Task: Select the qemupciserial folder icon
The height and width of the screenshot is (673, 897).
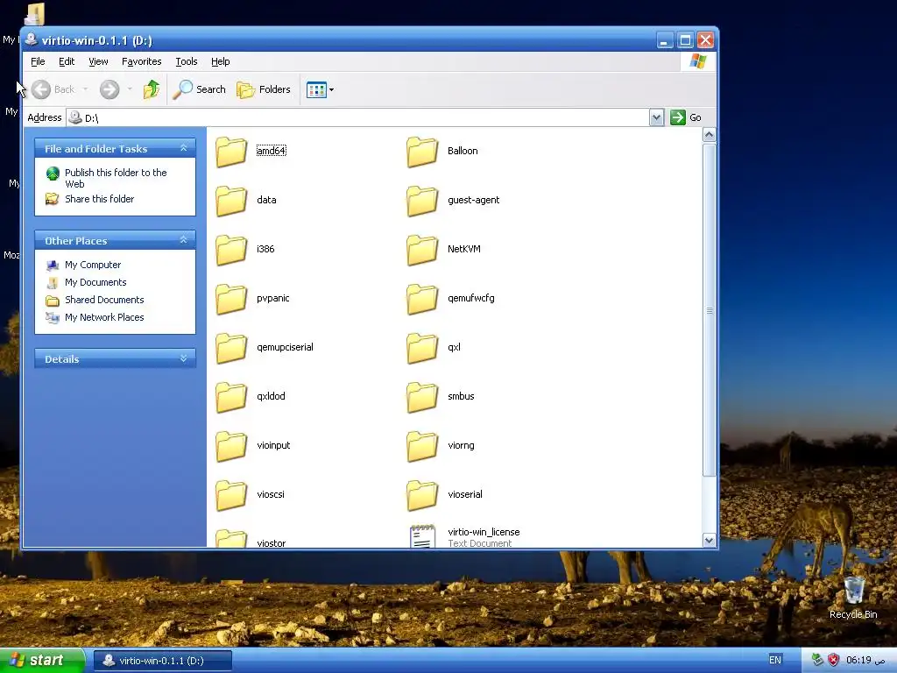Action: click(231, 349)
